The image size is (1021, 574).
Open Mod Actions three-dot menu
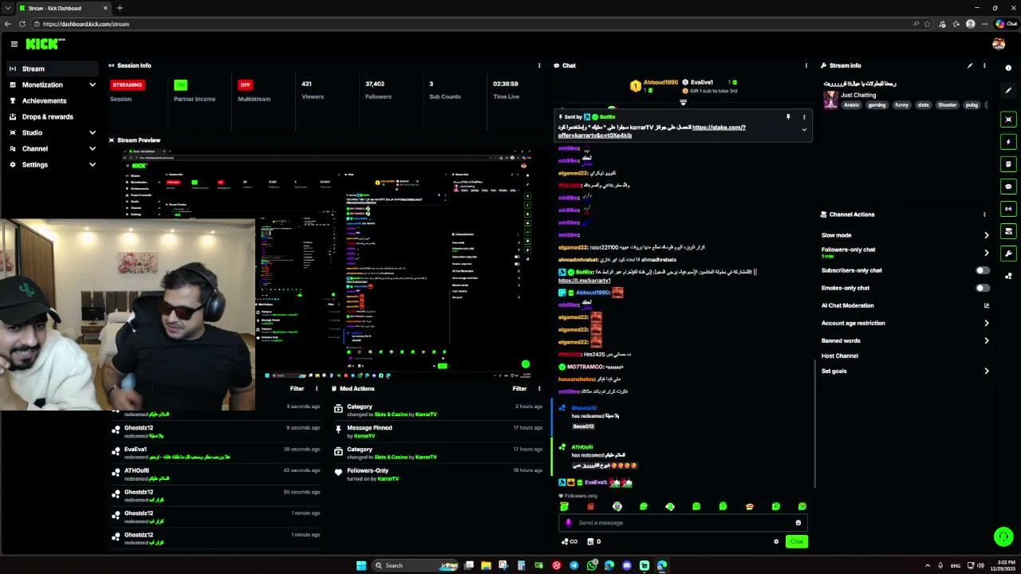tap(539, 388)
